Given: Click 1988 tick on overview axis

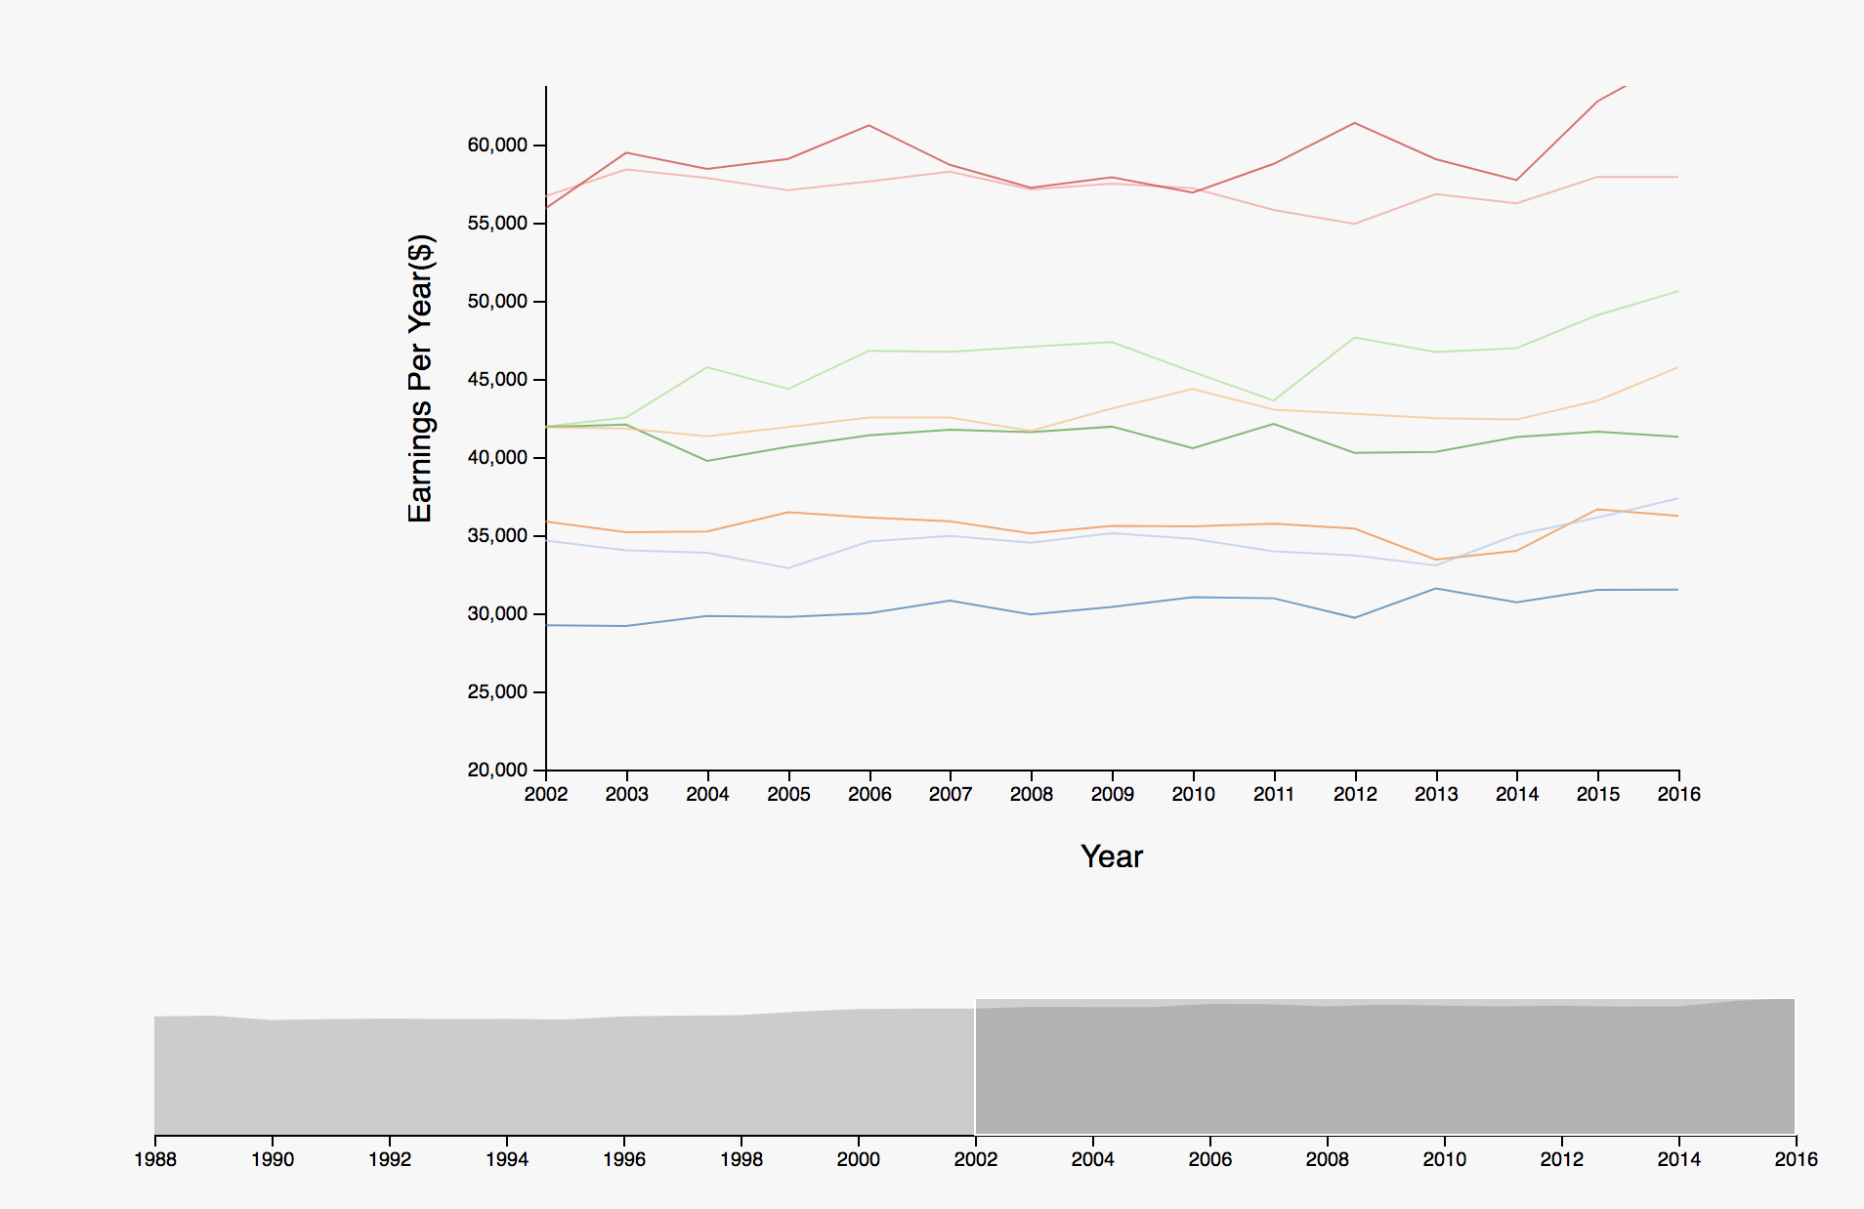Looking at the screenshot, I should point(155,1159).
